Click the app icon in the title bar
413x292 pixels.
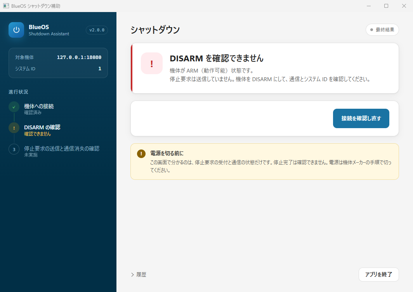[x=6, y=6]
